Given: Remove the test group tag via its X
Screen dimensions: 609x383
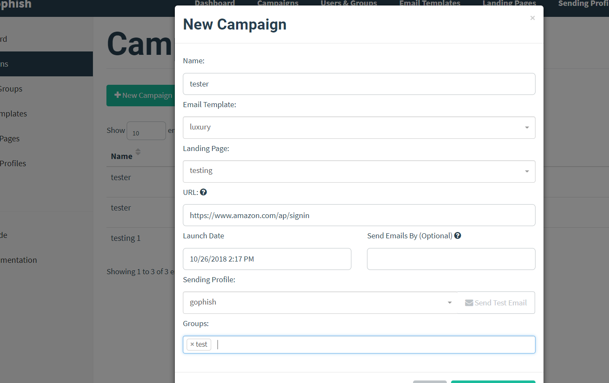Looking at the screenshot, I should coord(193,344).
